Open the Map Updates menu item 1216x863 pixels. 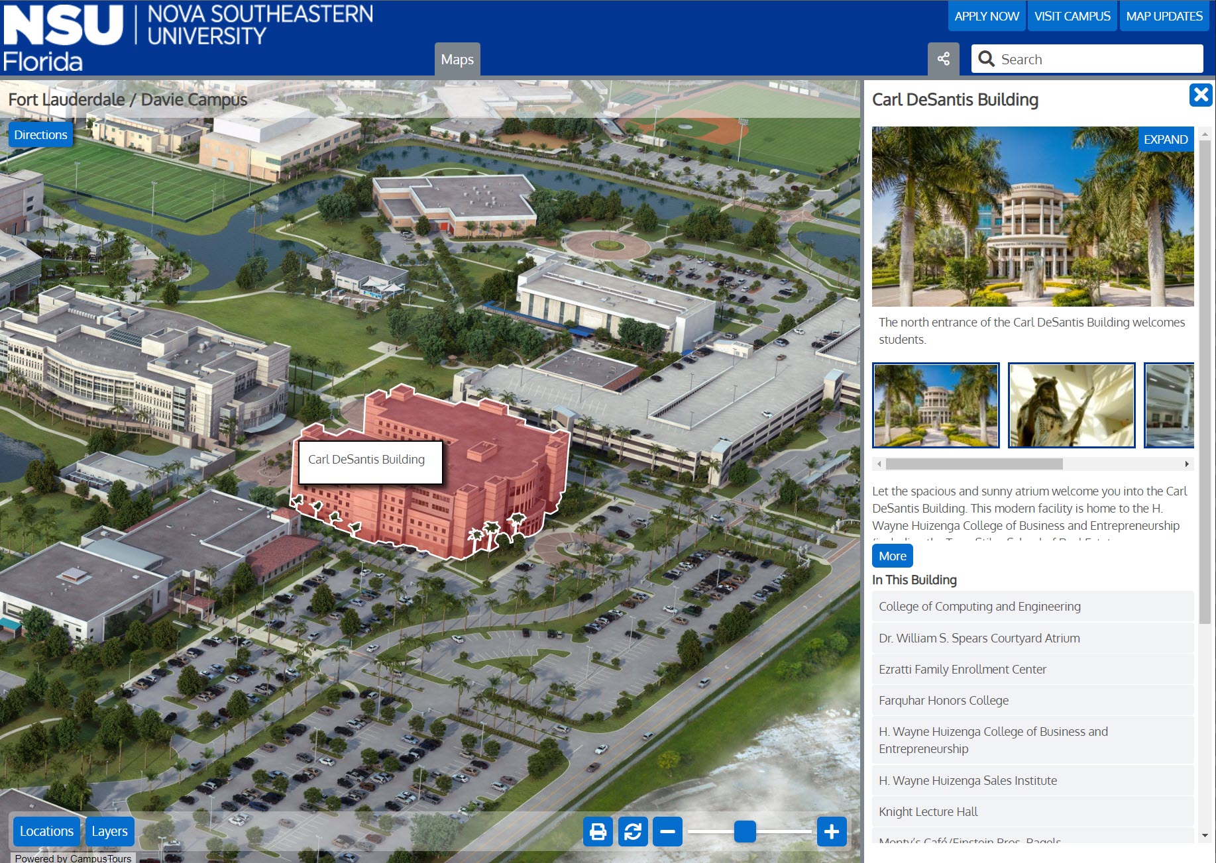click(x=1164, y=17)
